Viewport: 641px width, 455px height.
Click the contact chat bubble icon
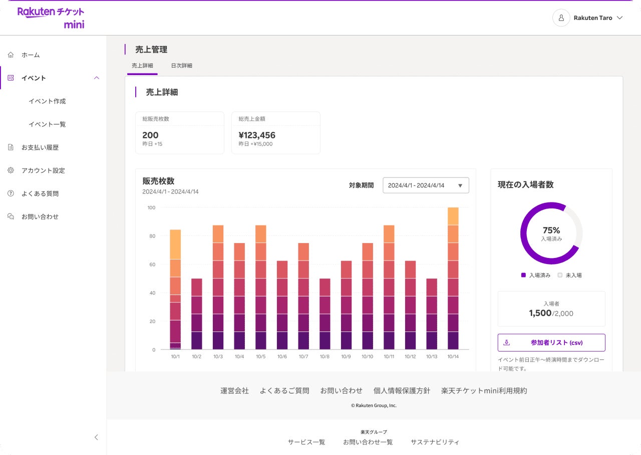11,216
